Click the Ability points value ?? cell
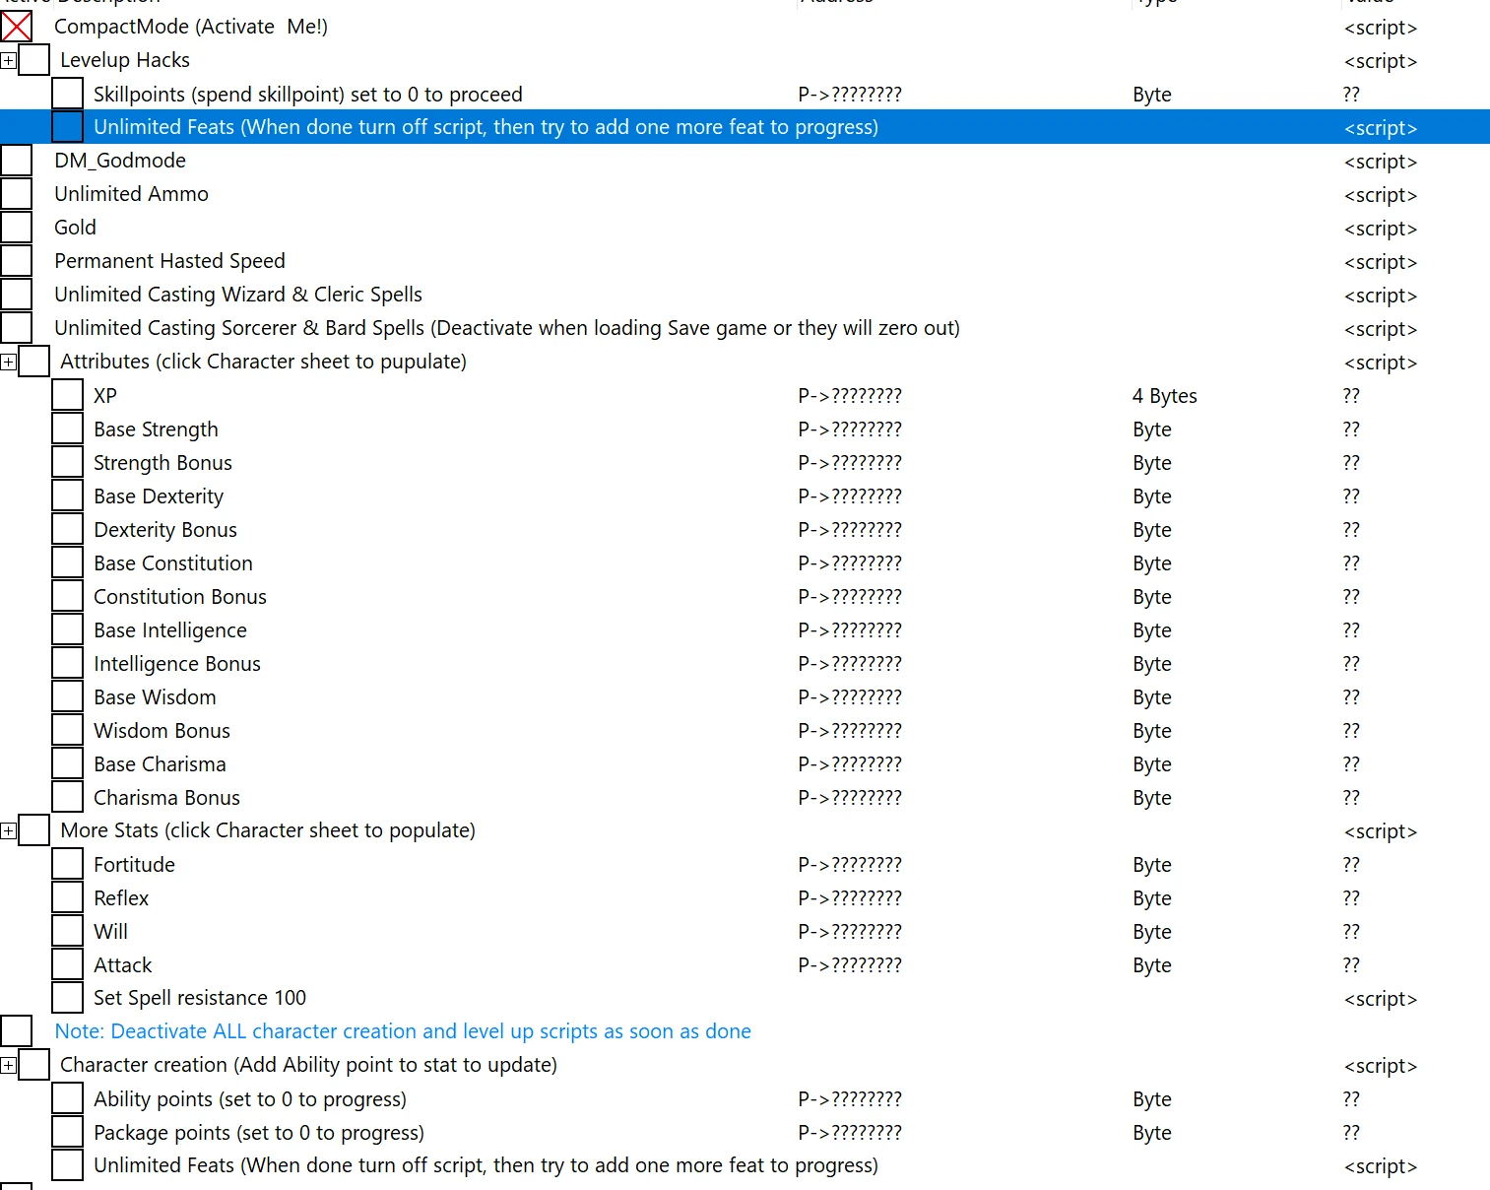The image size is (1490, 1190). pyautogui.click(x=1351, y=1099)
